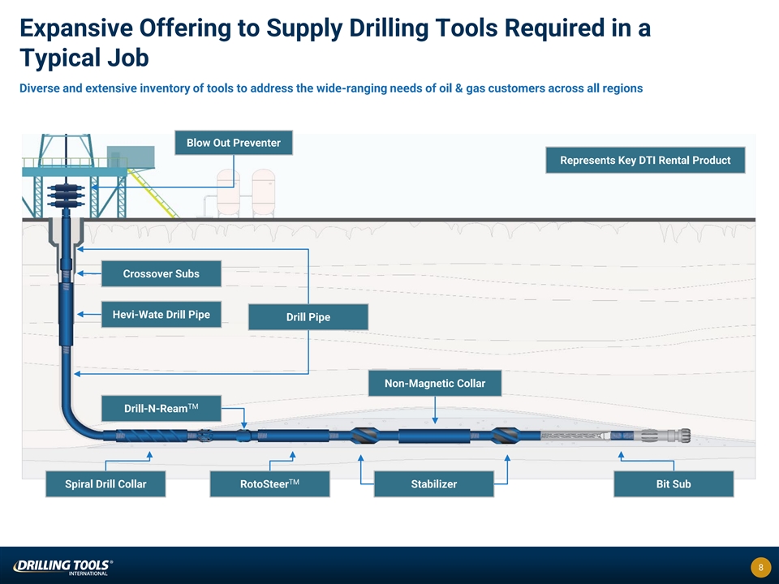Click the Stabilizer label box
This screenshot has height=584, width=779.
433,484
